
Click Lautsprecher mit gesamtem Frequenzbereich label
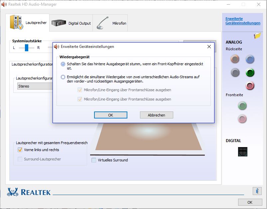[x=52, y=143]
